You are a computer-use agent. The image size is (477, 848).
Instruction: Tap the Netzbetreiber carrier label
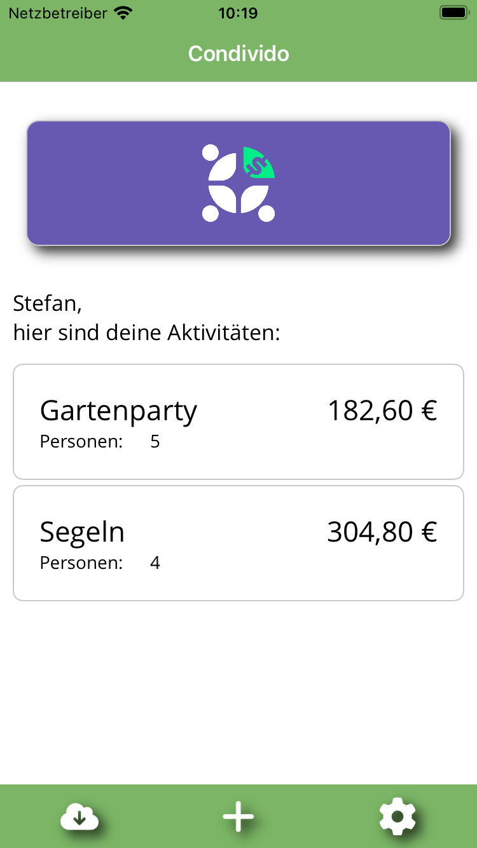point(58,13)
